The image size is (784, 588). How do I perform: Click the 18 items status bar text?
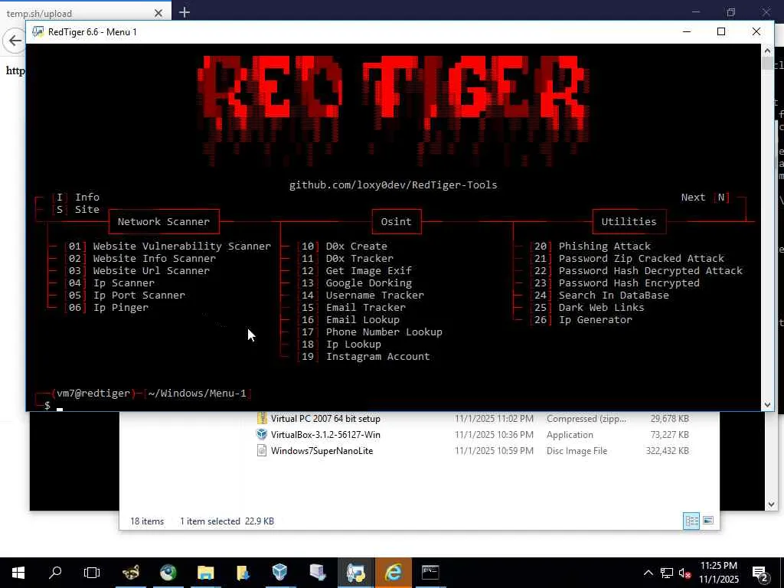[147, 521]
